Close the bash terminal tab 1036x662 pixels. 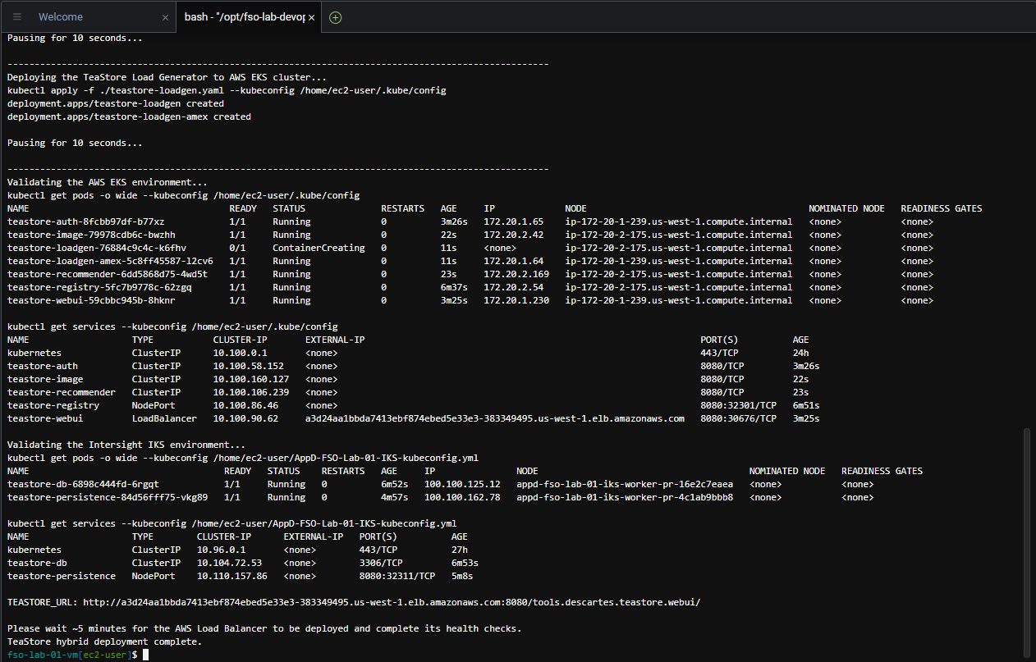point(312,17)
